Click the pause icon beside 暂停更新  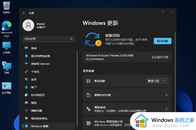tap(89, 81)
